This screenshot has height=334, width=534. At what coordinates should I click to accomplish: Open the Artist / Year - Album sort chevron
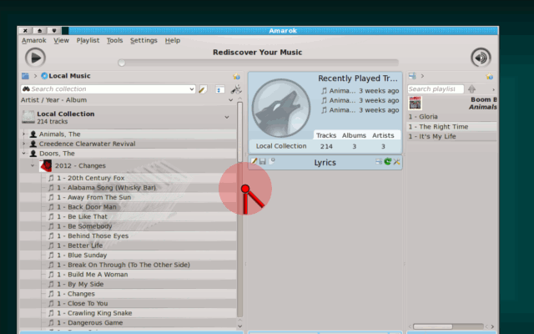(x=230, y=100)
